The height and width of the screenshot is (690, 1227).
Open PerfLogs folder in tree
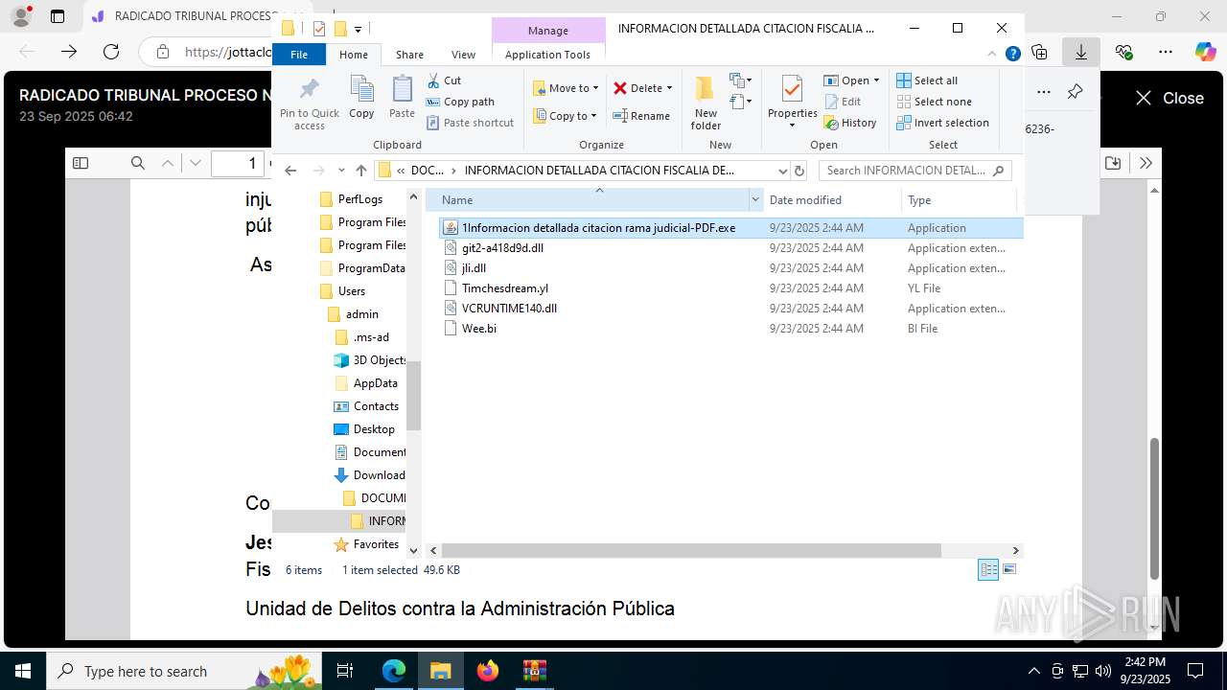pos(359,199)
